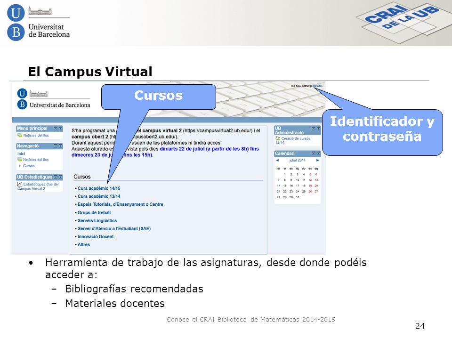Open Cursos in the Navegació tree
The width and height of the screenshot is (452, 339).
[29, 166]
